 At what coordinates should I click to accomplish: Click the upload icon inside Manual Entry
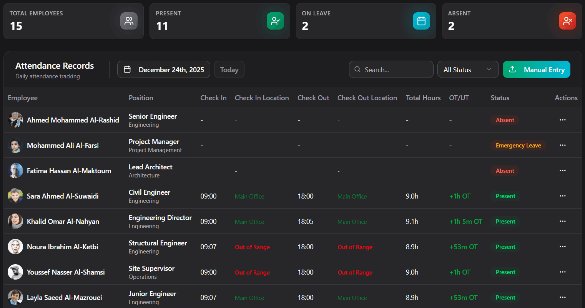coord(512,70)
